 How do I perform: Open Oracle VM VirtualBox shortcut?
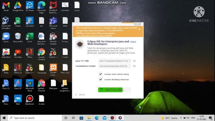[6, 23]
